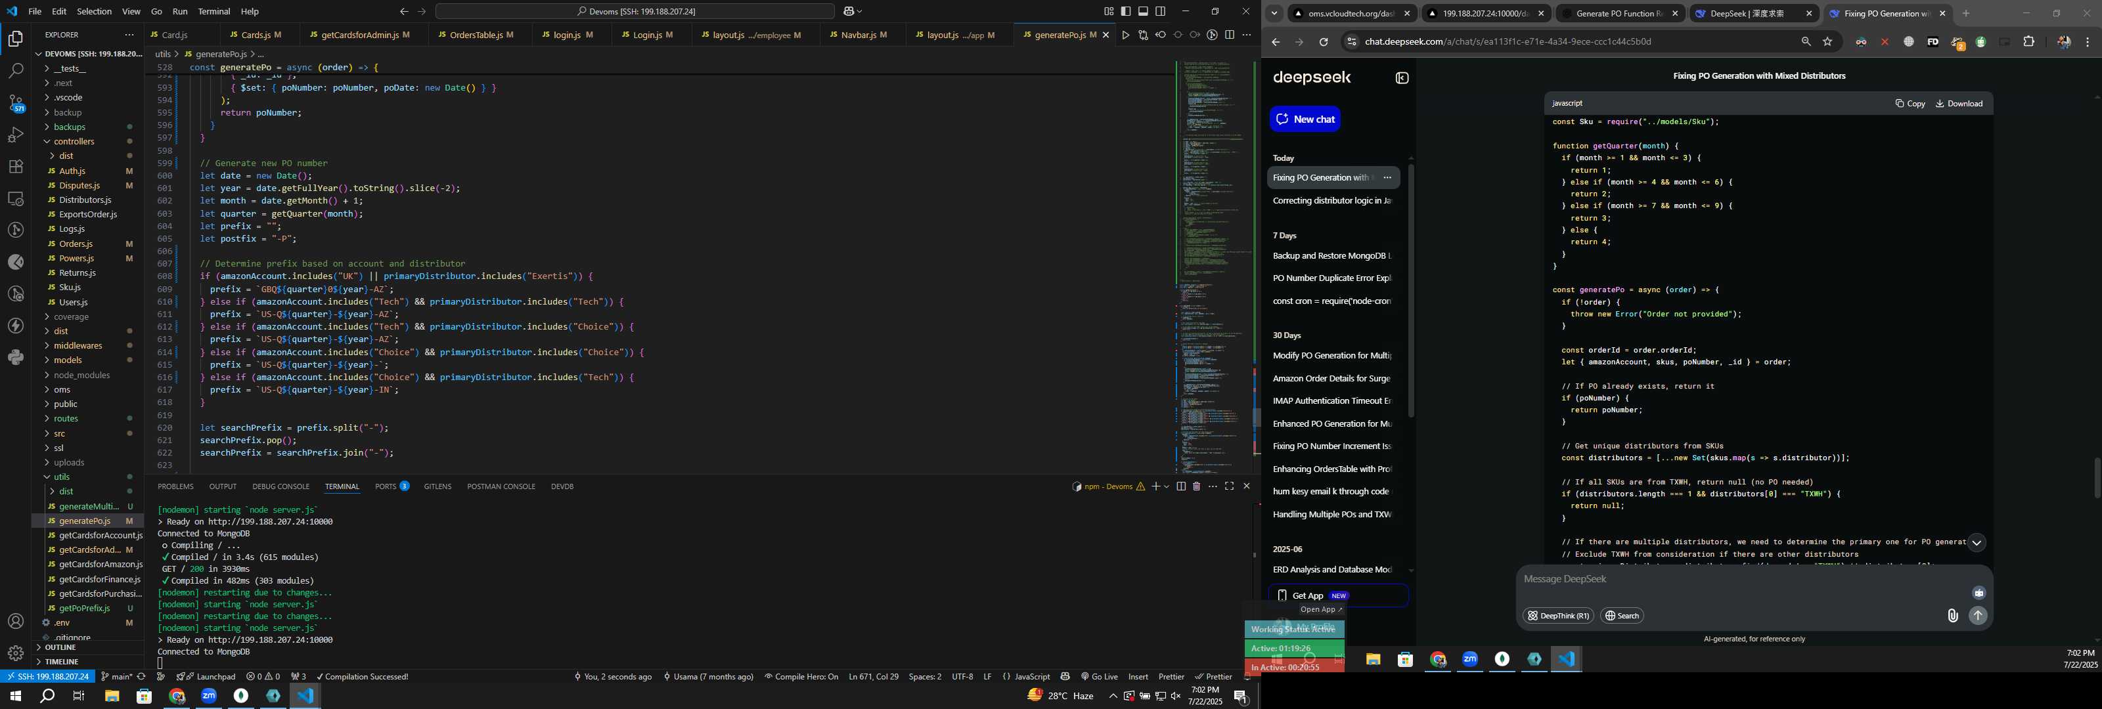Run the file with the editor play icon

(x=1125, y=35)
